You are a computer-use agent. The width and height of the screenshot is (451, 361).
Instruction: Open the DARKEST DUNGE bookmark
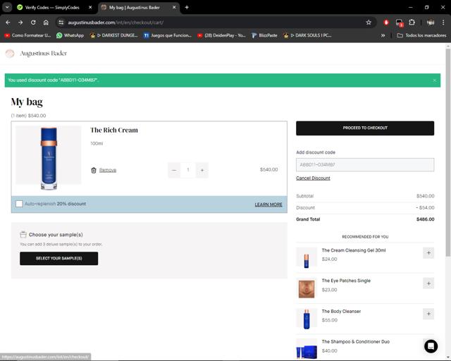[x=114, y=35]
